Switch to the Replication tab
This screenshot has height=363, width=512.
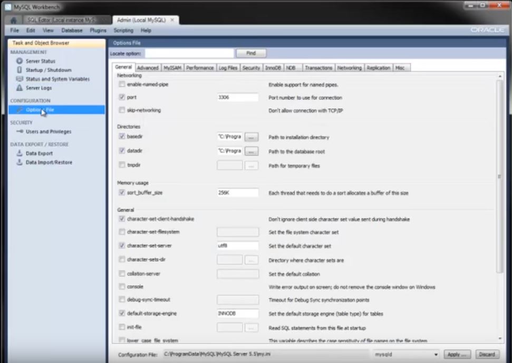pos(379,68)
